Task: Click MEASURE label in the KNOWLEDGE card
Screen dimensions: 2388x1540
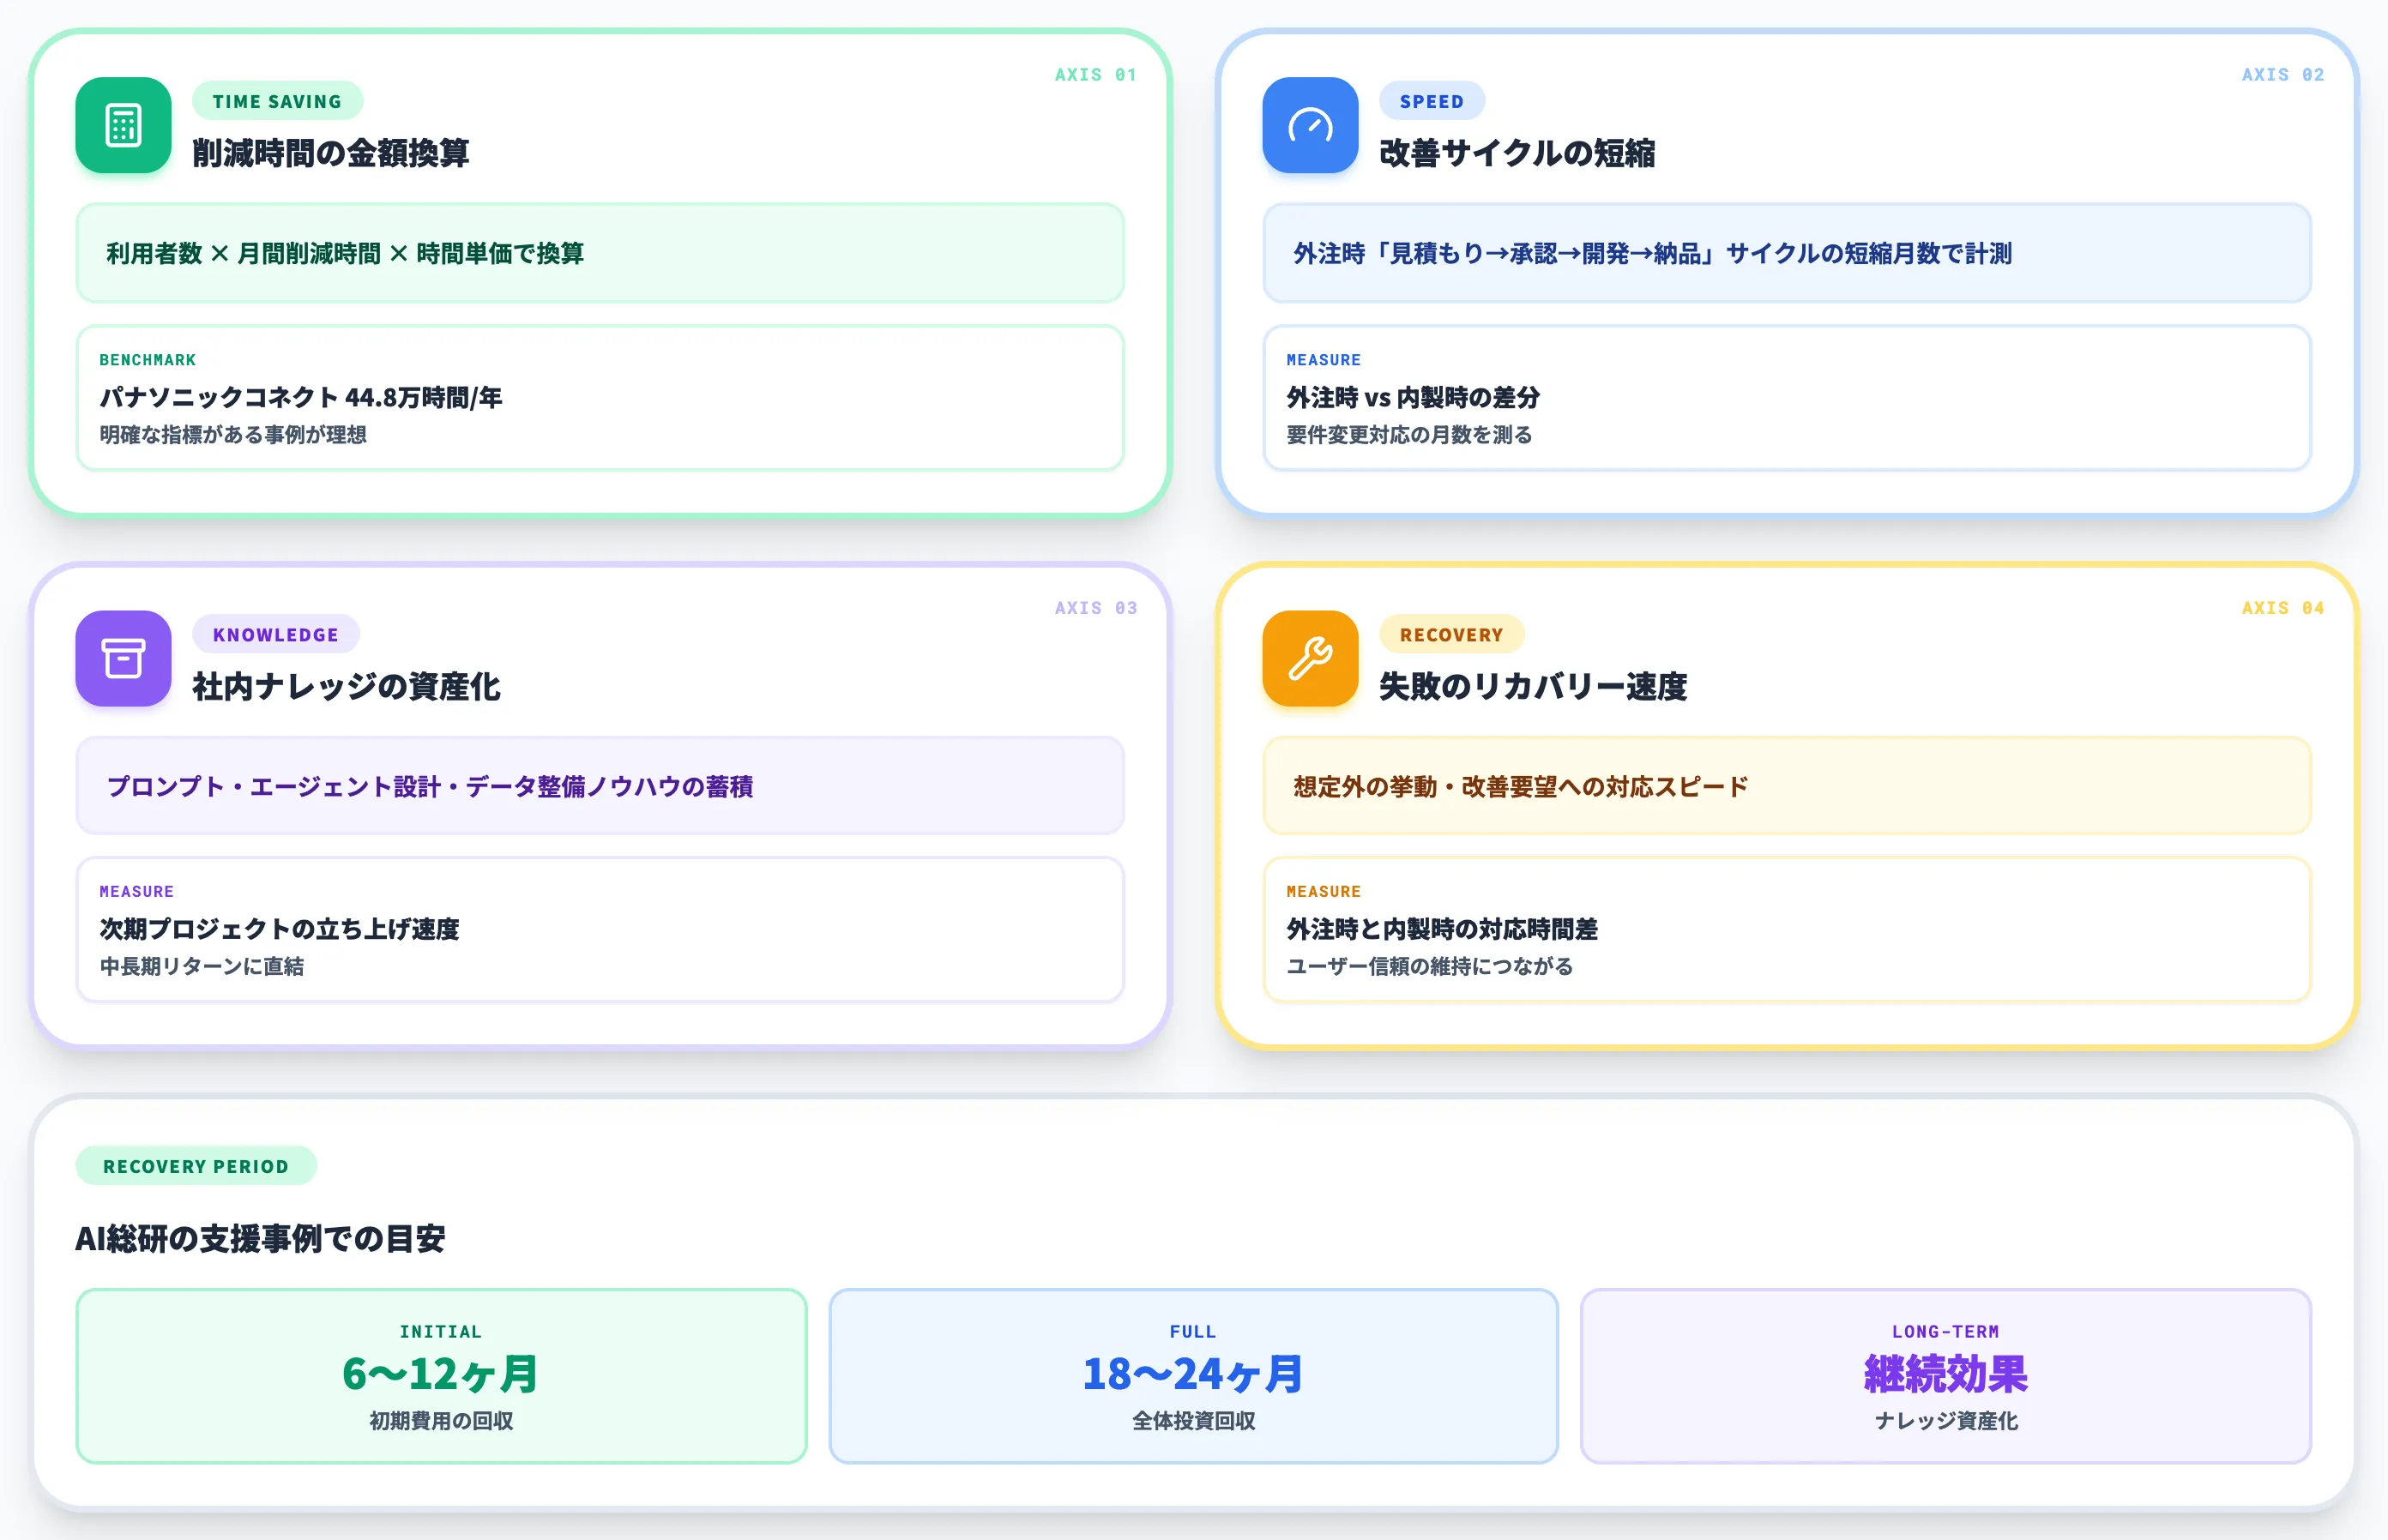Action: coord(136,891)
